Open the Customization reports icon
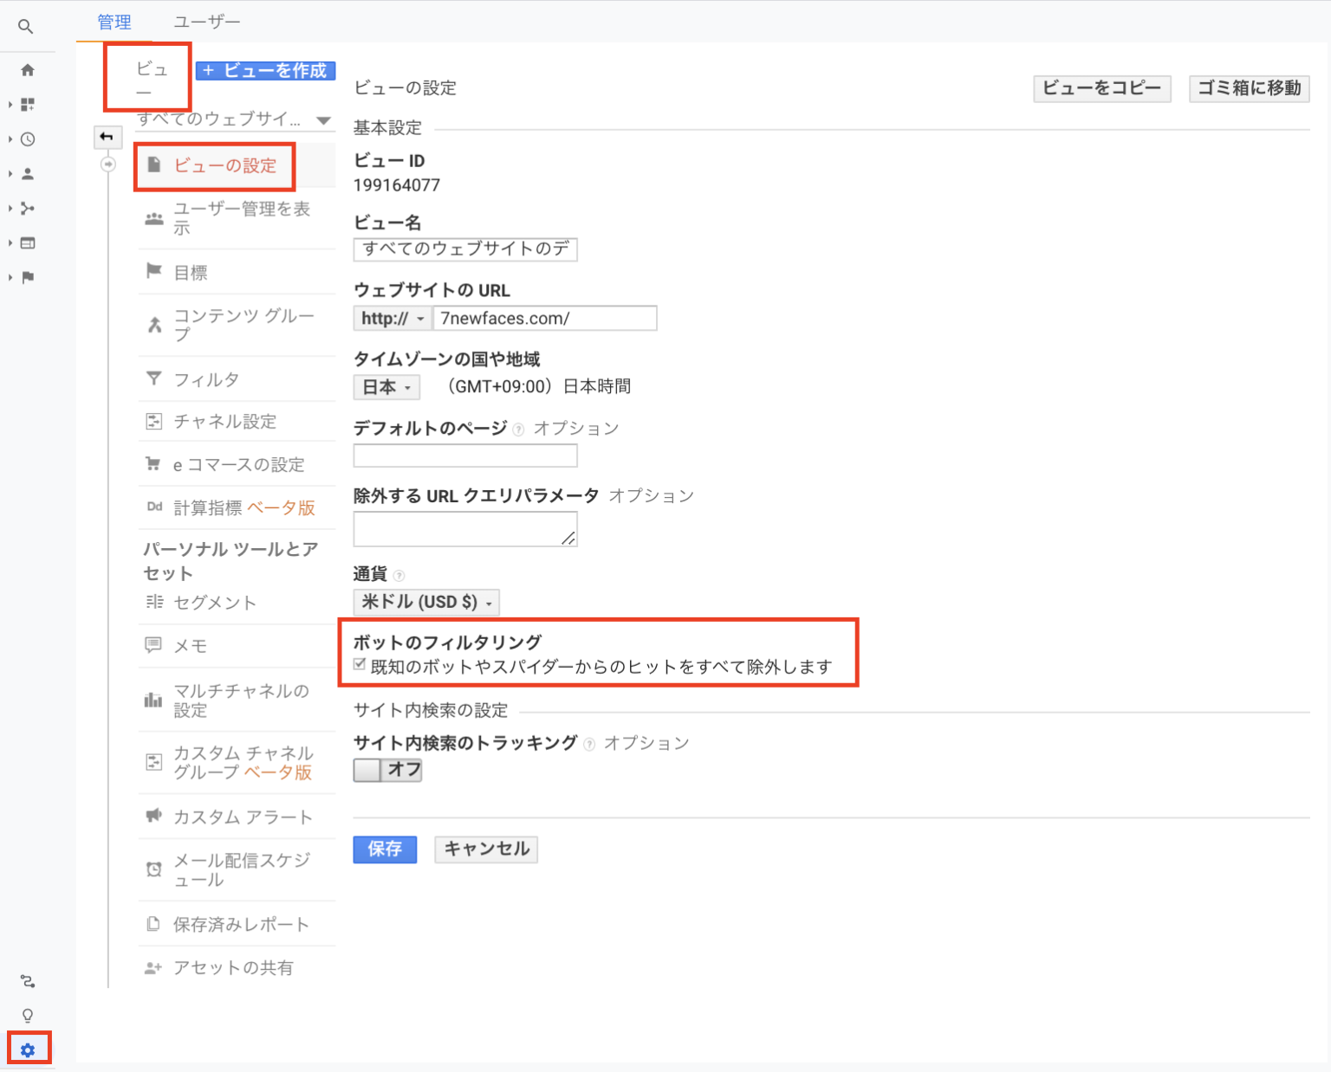This screenshot has width=1331, height=1072. pos(27,104)
